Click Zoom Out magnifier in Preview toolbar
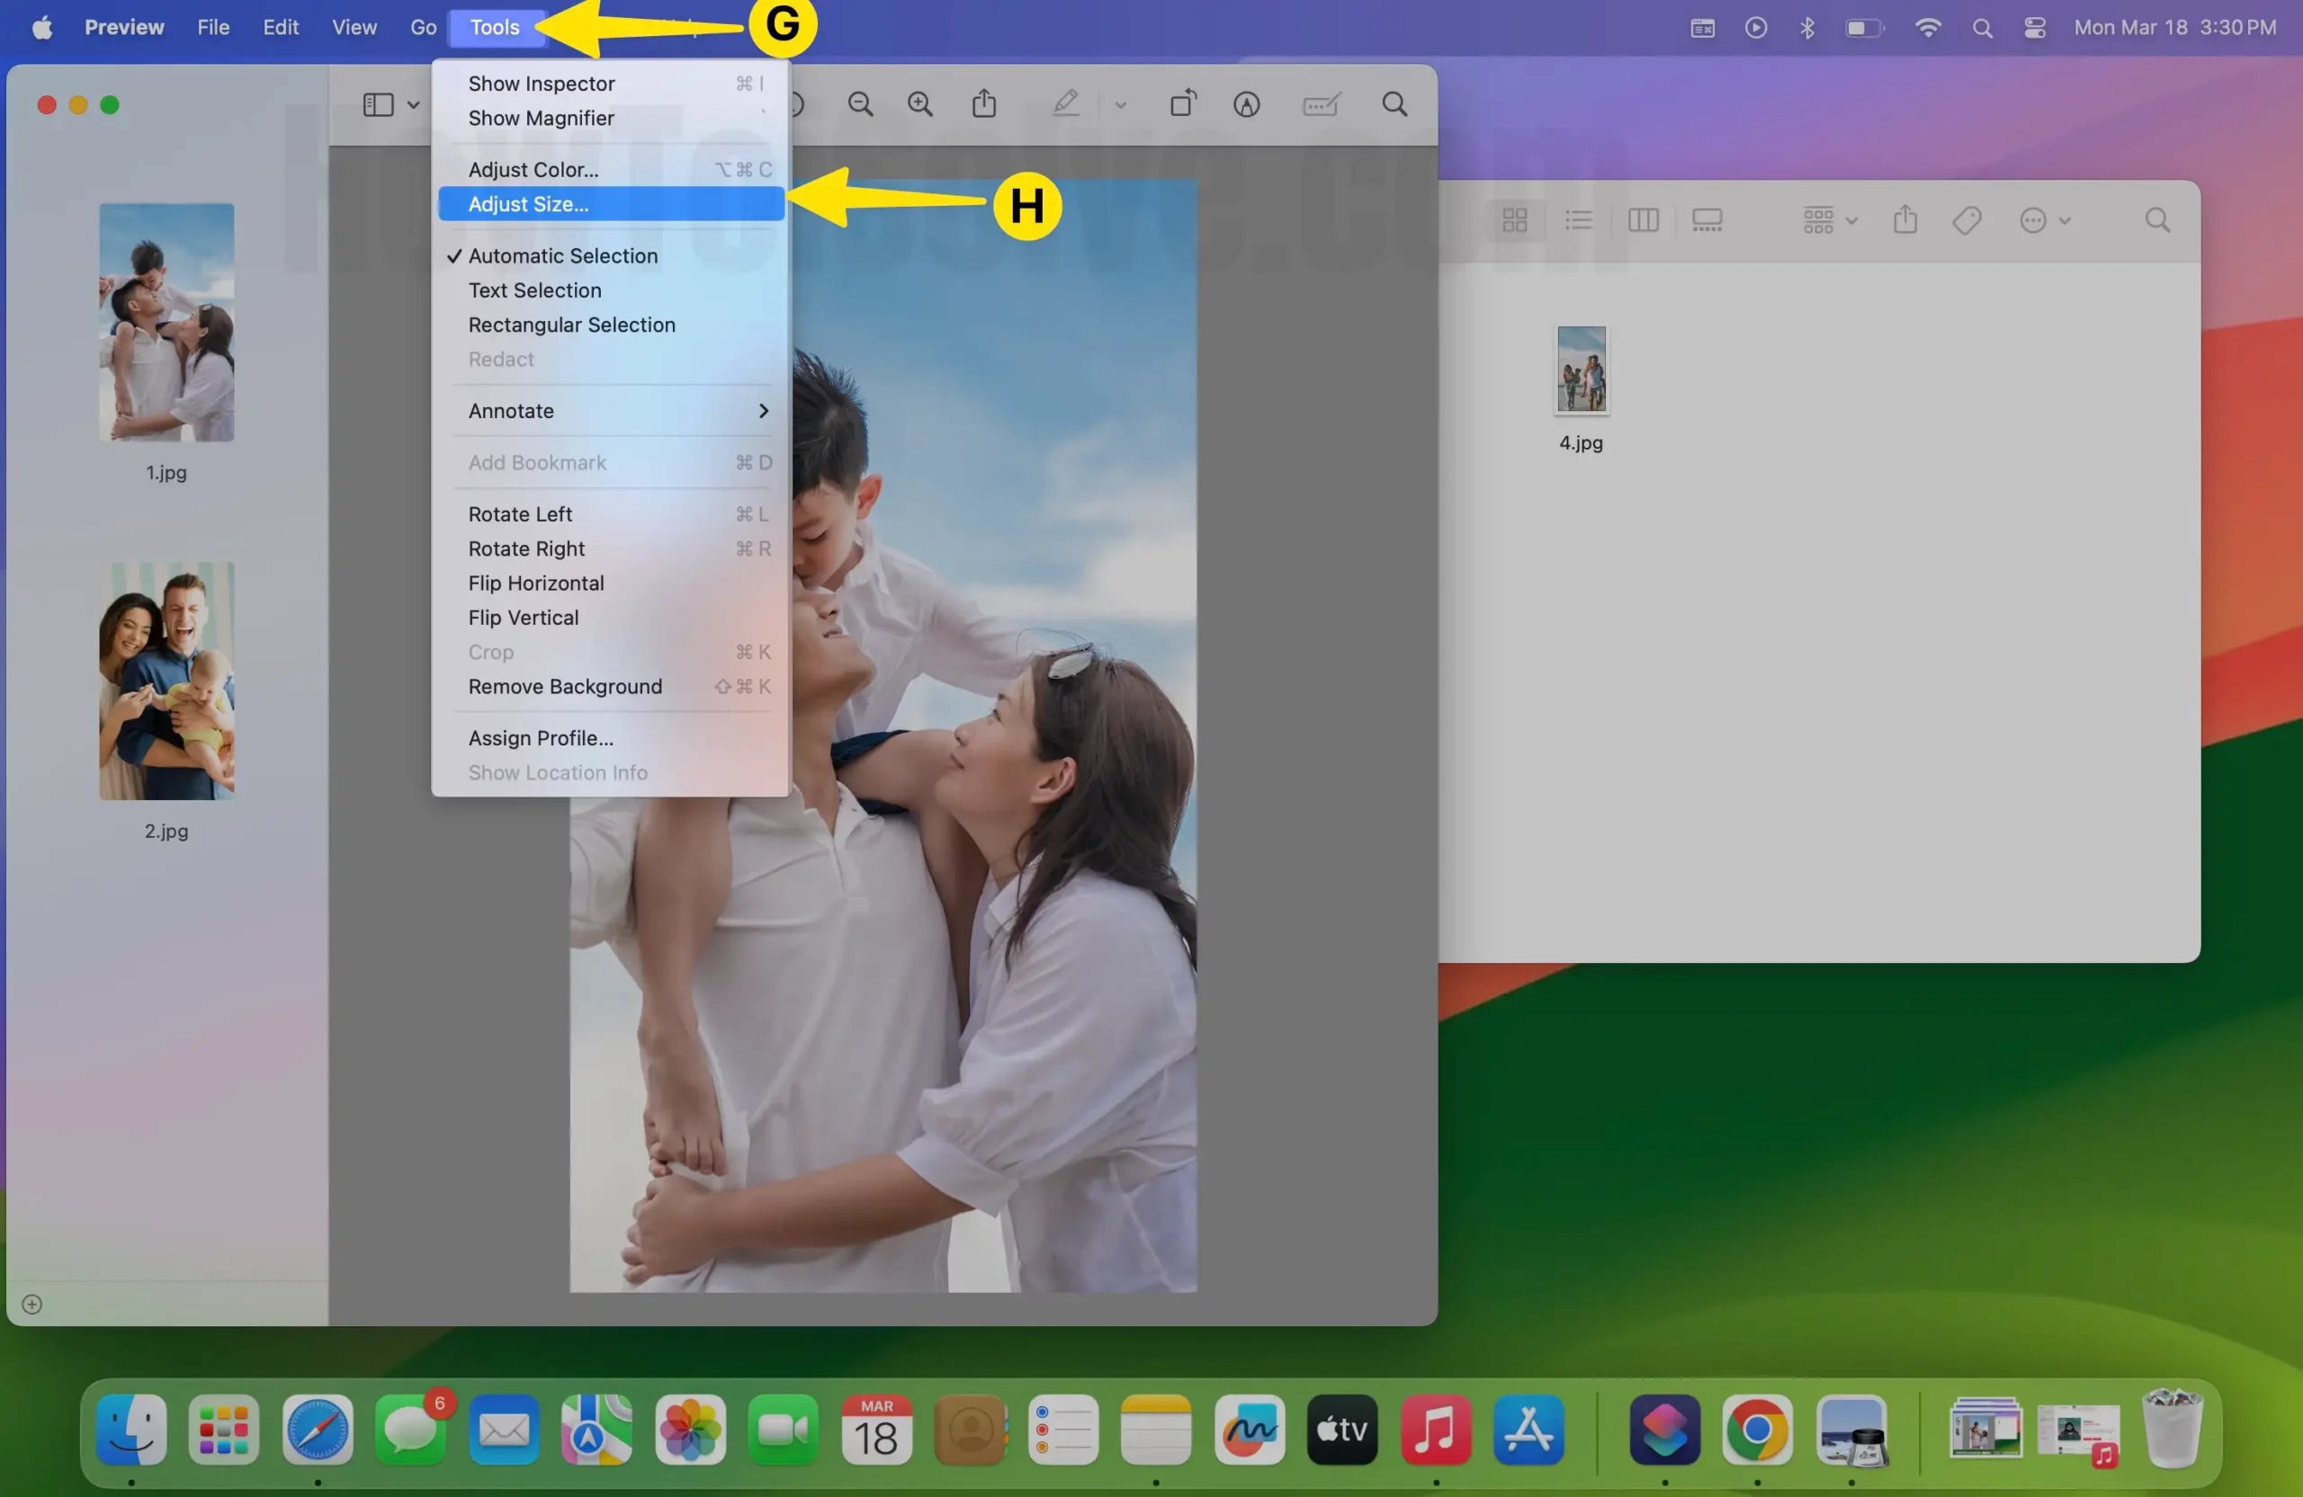2303x1497 pixels. tap(860, 104)
